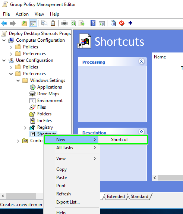Toggle the Show/Hide Console Tree icon

(33, 23)
